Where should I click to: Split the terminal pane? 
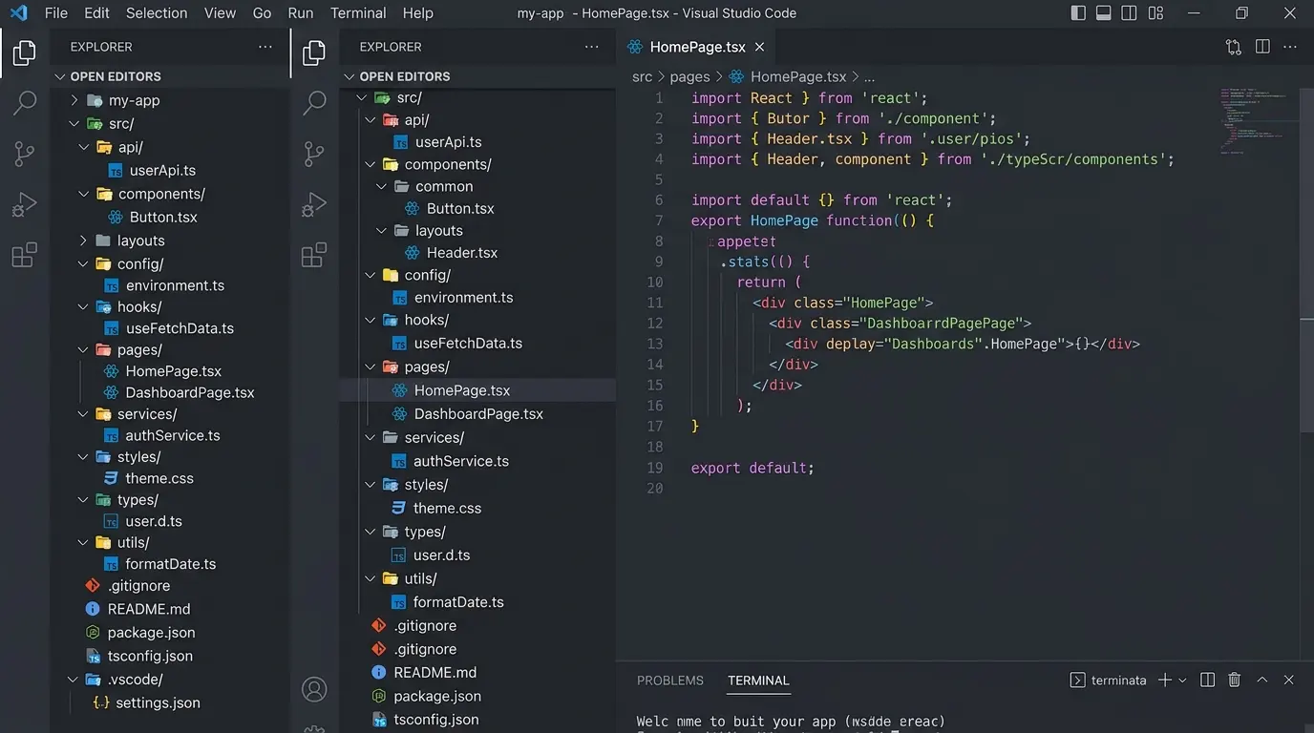[1207, 680]
